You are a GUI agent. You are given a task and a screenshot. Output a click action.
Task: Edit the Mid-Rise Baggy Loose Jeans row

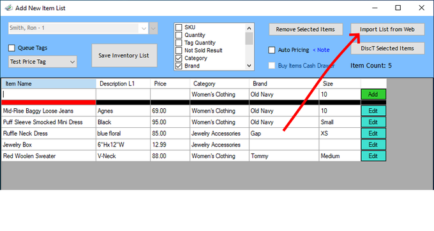pos(373,111)
